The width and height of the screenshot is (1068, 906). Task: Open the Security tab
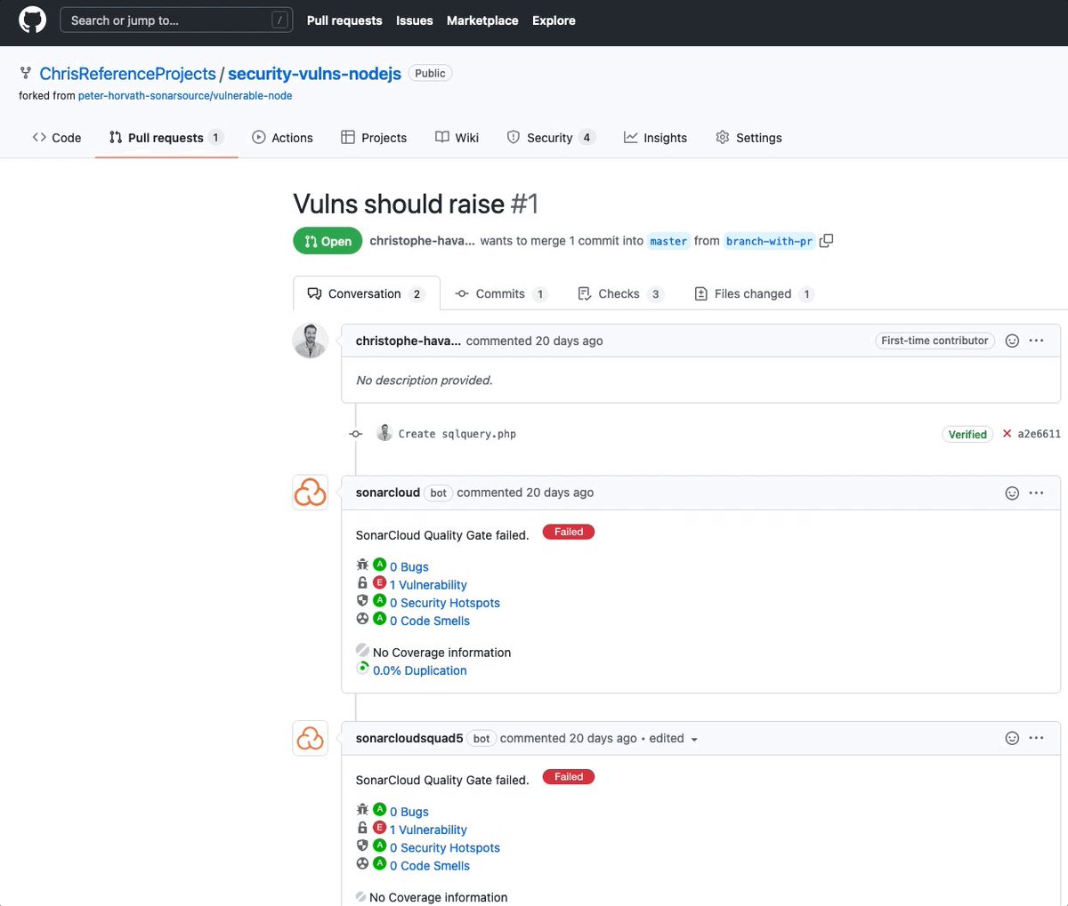click(x=550, y=138)
